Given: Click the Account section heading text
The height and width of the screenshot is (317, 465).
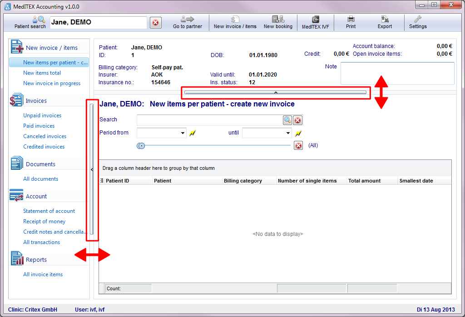Looking at the screenshot, I should pyautogui.click(x=36, y=197).
